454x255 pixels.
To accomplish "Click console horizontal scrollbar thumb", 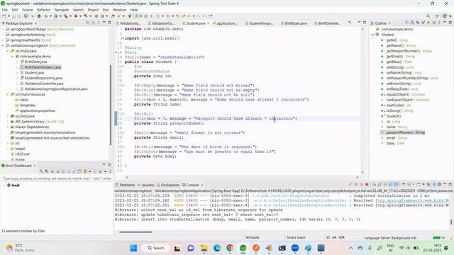I will (x=135, y=232).
